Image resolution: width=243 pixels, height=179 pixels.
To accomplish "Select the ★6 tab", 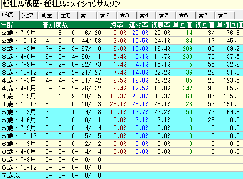I will 186,15.
